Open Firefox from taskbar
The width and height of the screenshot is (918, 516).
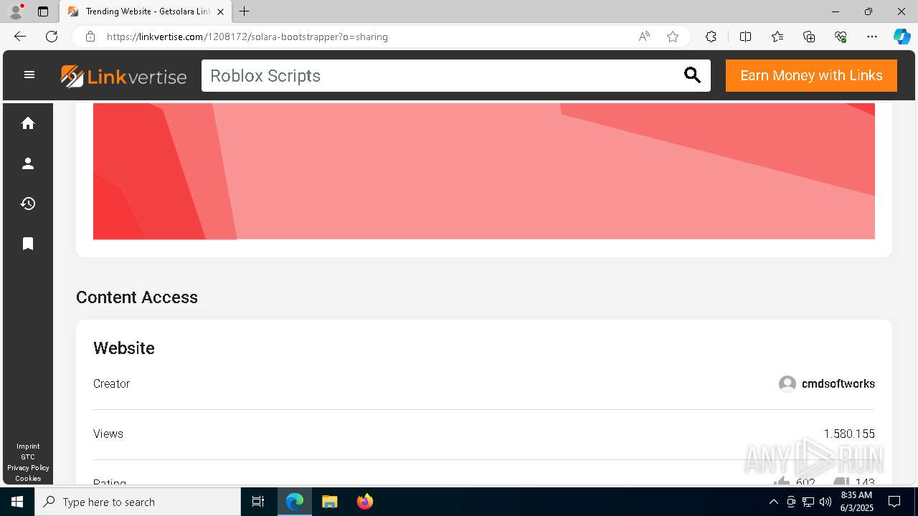365,502
